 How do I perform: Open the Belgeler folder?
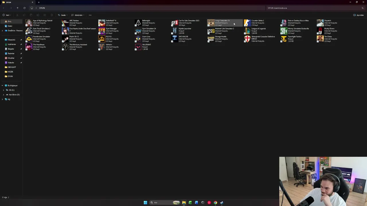pos(11,49)
